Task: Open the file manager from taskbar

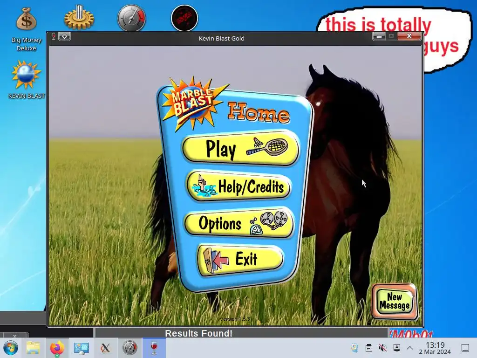Action: tap(33, 348)
